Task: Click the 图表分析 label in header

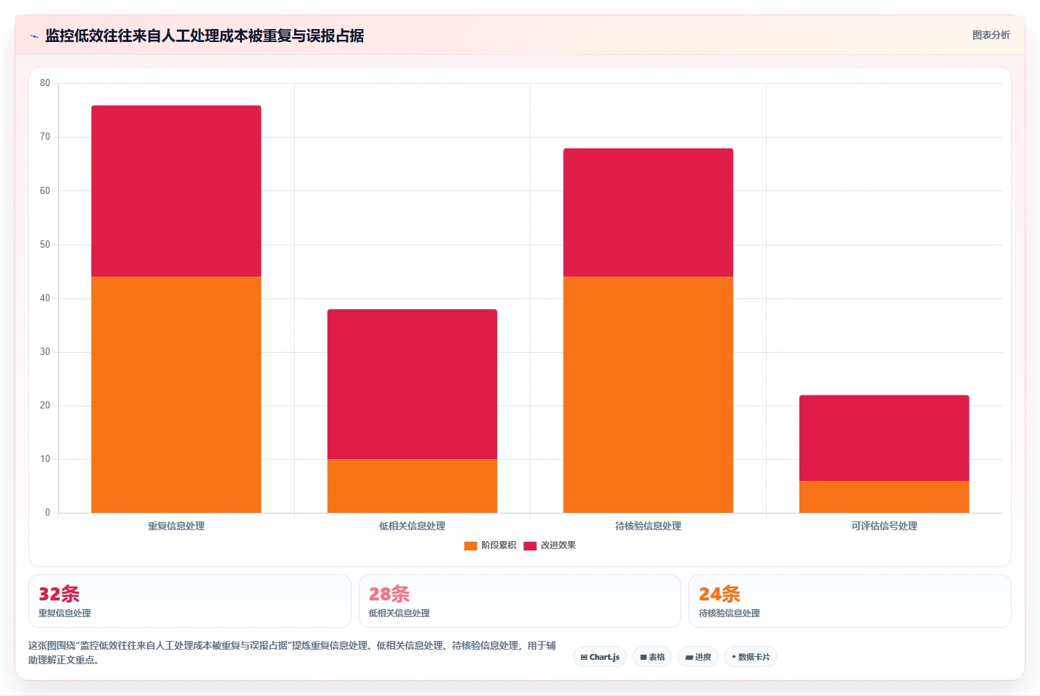Action: 991,35
